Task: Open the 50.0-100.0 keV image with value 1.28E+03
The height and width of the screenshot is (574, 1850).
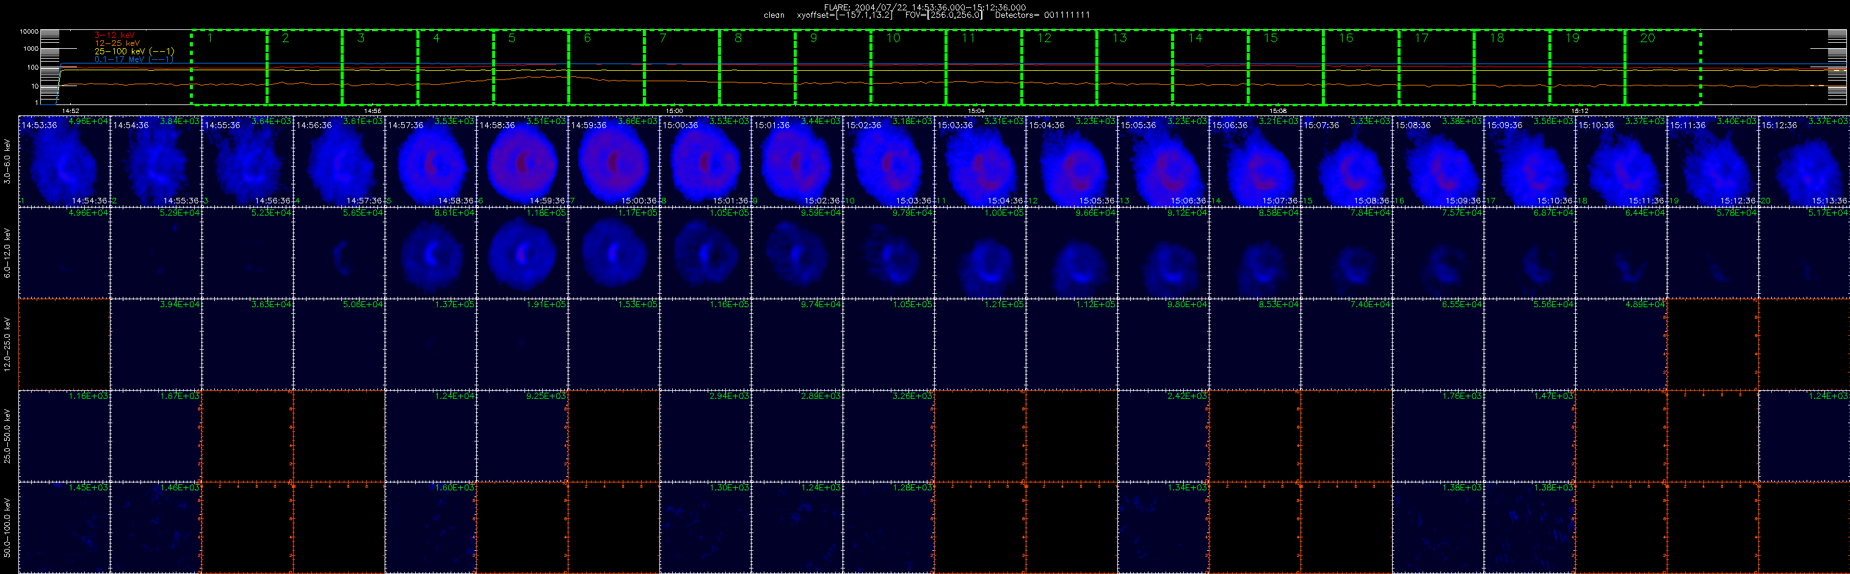Action: (888, 528)
